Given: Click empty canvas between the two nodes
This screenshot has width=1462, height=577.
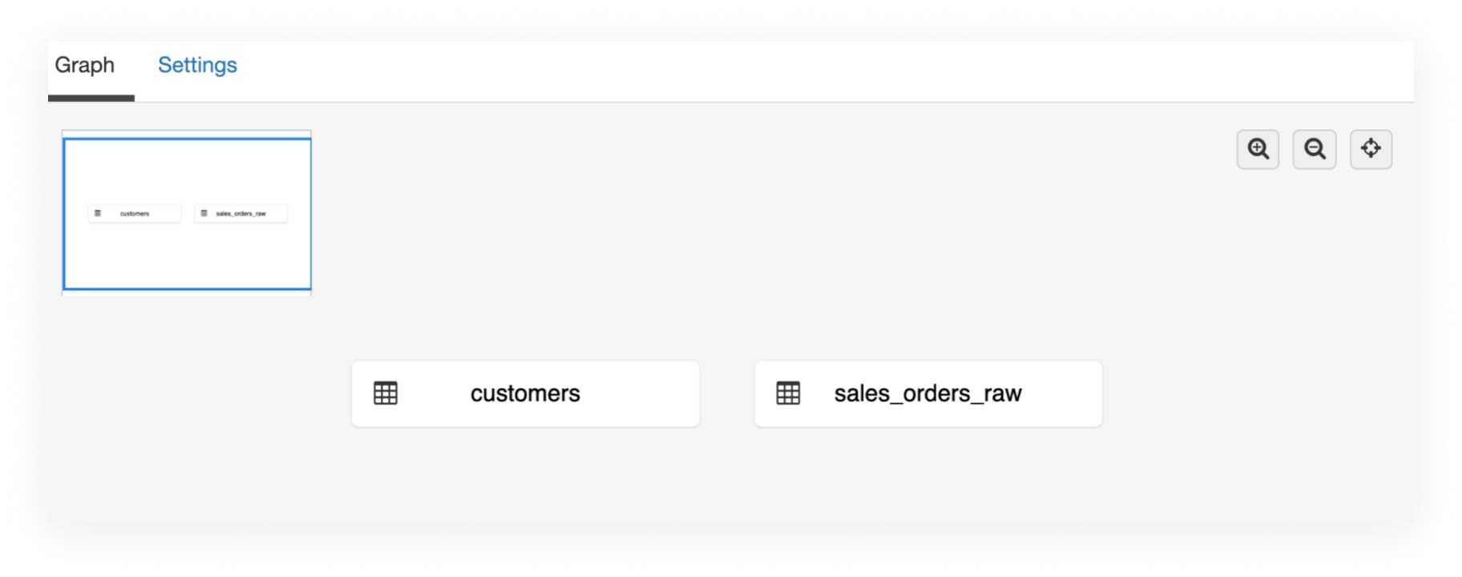Looking at the screenshot, I should pos(727,393).
